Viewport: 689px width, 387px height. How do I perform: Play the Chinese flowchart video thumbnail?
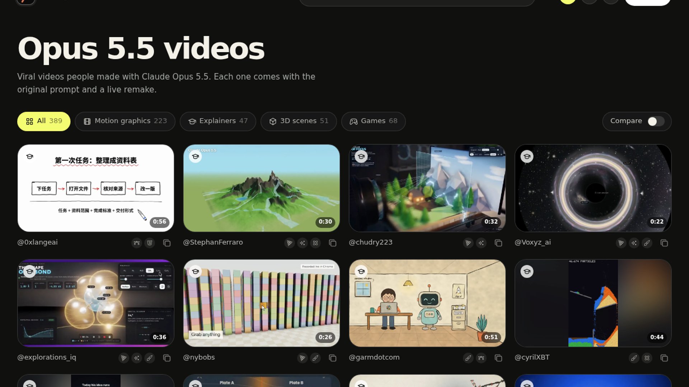click(x=96, y=188)
